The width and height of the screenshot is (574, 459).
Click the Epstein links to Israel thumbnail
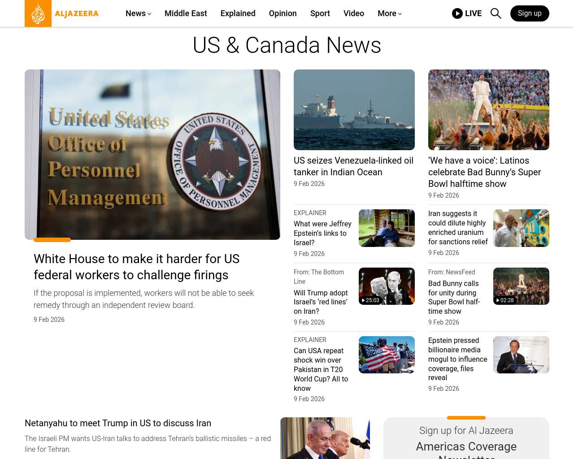tap(386, 228)
